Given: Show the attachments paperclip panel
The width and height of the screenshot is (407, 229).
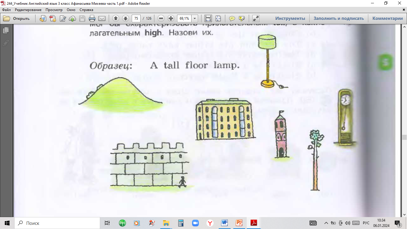Looking at the screenshot, I should [x=6, y=43].
